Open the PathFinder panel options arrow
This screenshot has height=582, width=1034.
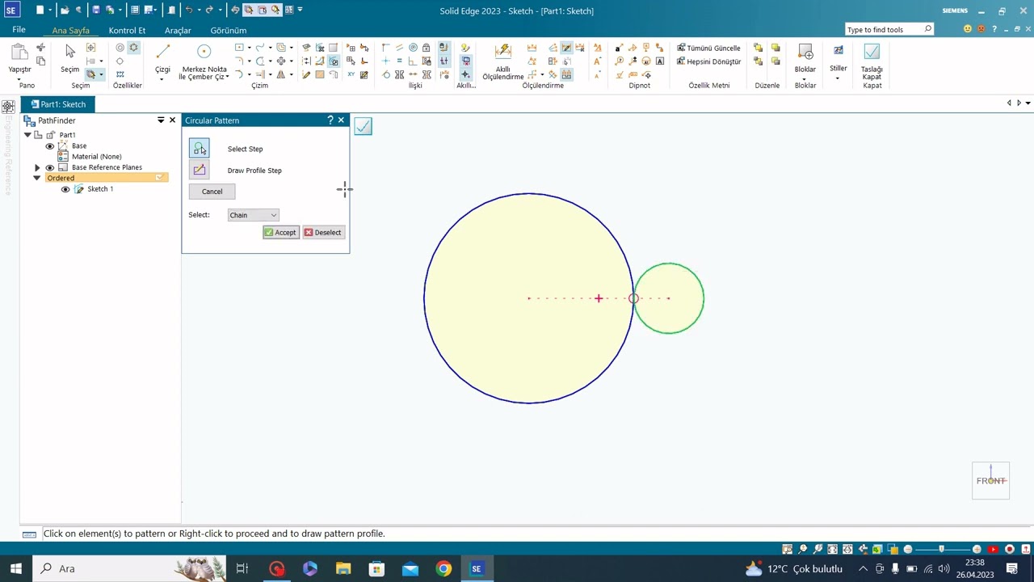pos(160,120)
